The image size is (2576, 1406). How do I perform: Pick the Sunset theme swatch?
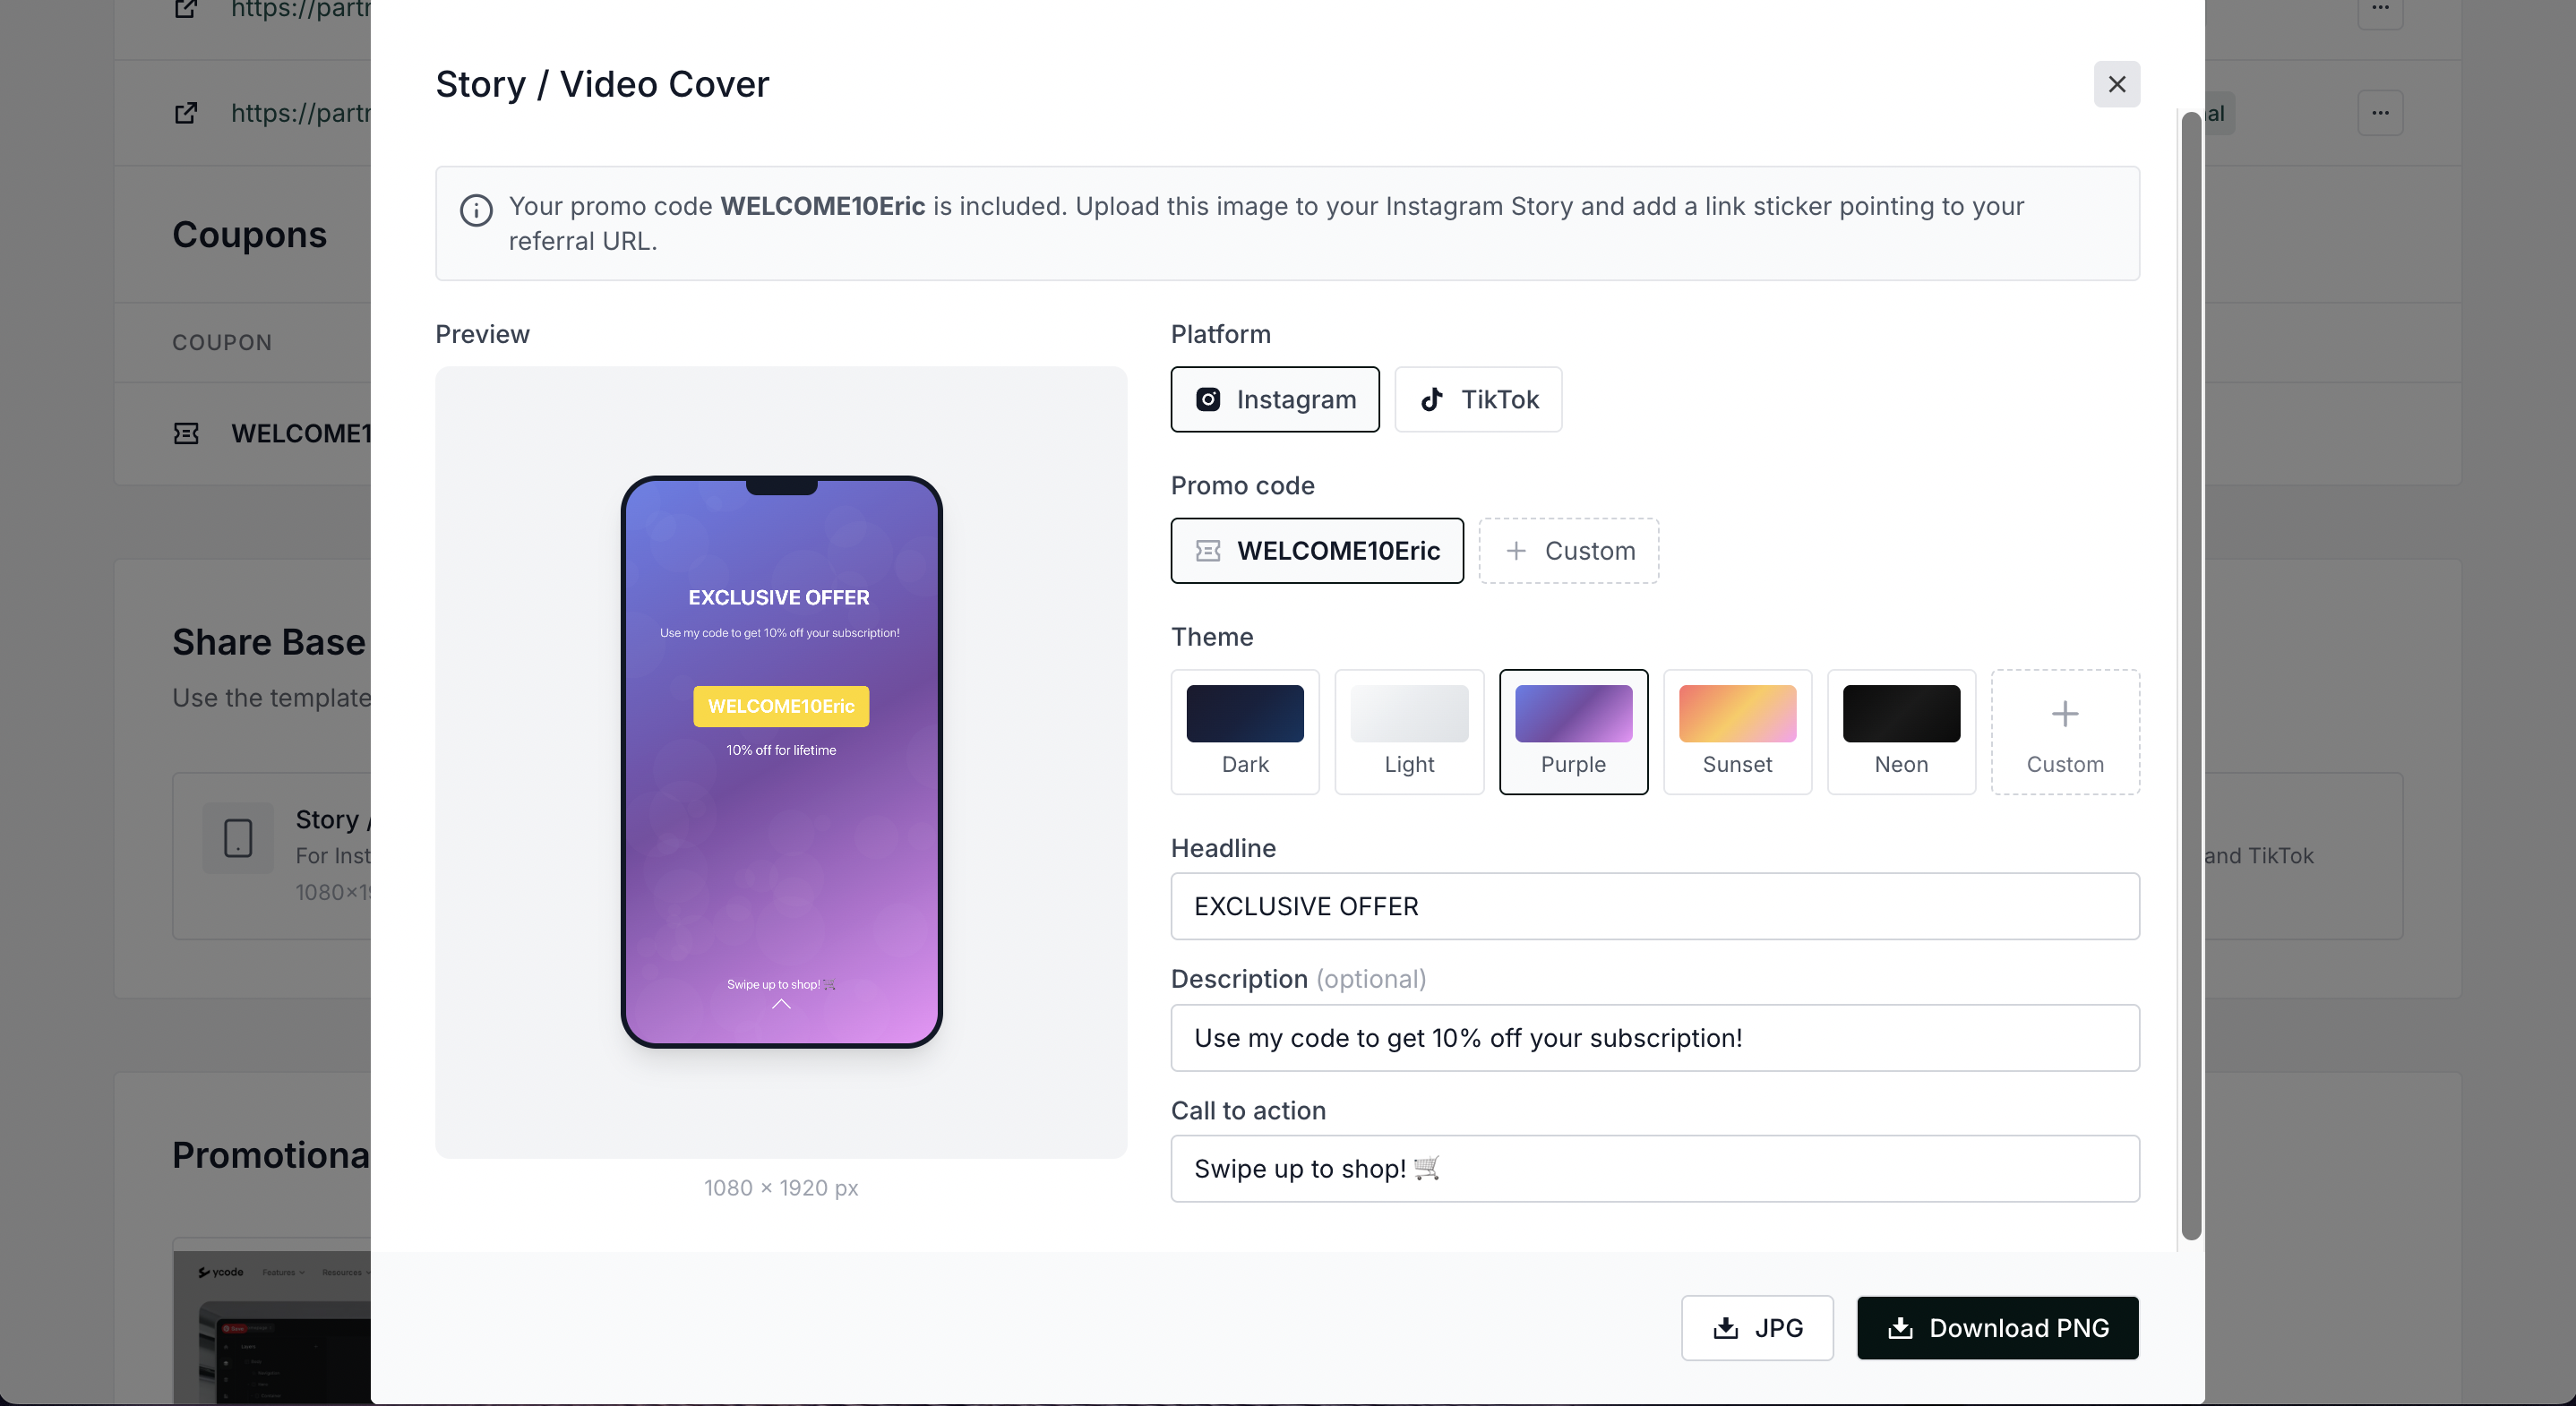point(1736,731)
